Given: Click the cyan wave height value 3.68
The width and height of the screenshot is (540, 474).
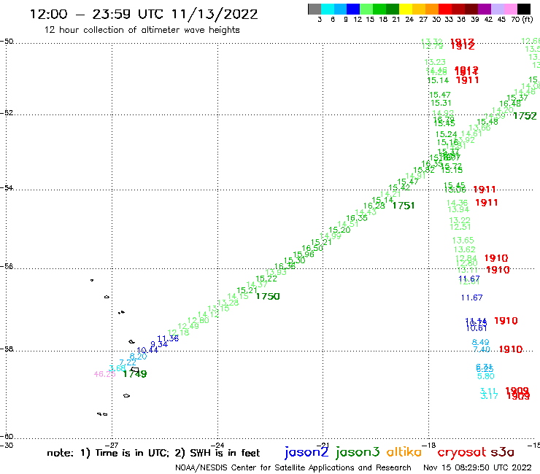Looking at the screenshot, I should coord(117,368).
